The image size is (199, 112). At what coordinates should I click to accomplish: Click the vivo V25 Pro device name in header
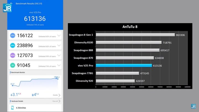35,12
